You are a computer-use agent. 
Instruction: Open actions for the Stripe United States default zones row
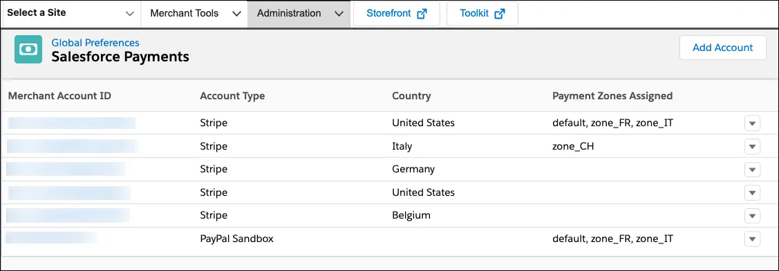click(752, 123)
